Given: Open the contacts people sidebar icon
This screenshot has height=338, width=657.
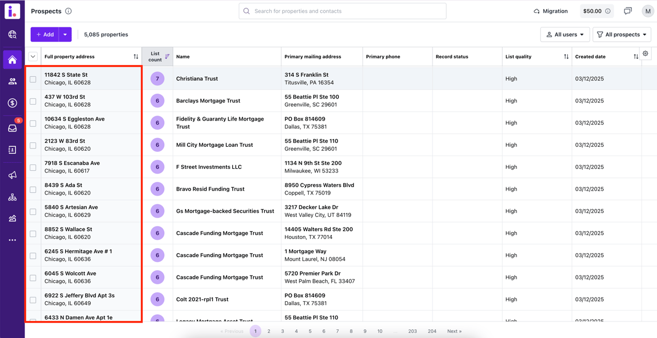Looking at the screenshot, I should (12, 82).
